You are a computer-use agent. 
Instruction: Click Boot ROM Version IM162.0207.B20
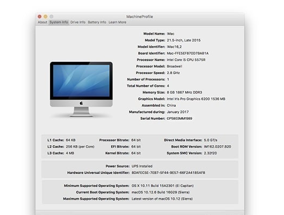click(217, 147)
